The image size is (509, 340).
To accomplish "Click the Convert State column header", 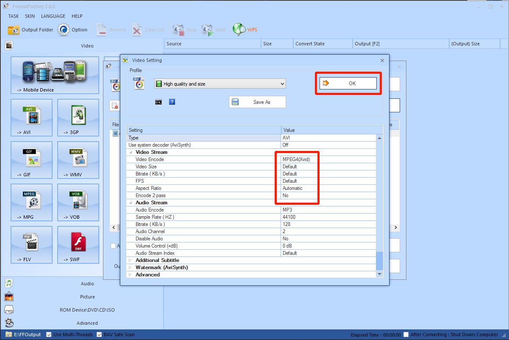I will click(323, 44).
